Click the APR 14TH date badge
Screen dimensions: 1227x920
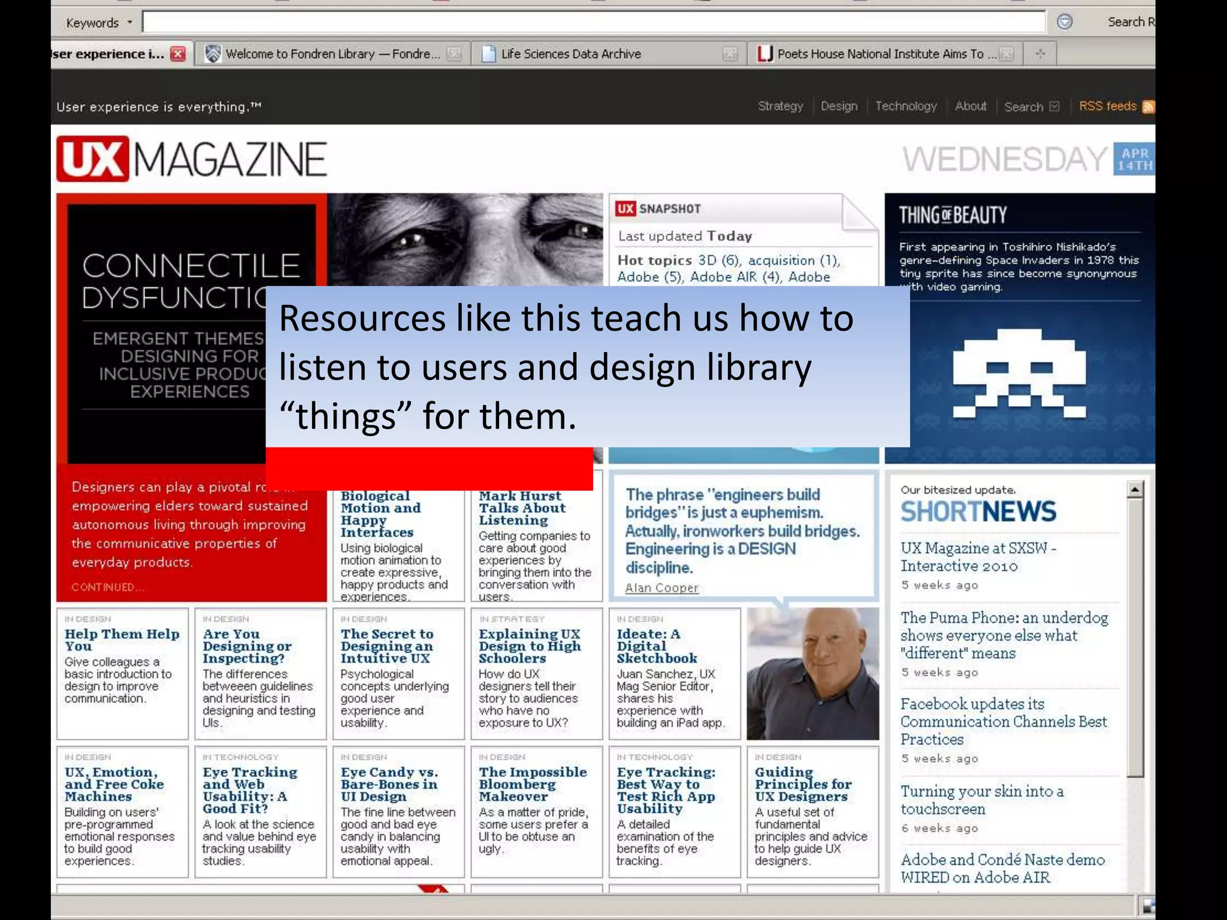tap(1134, 159)
